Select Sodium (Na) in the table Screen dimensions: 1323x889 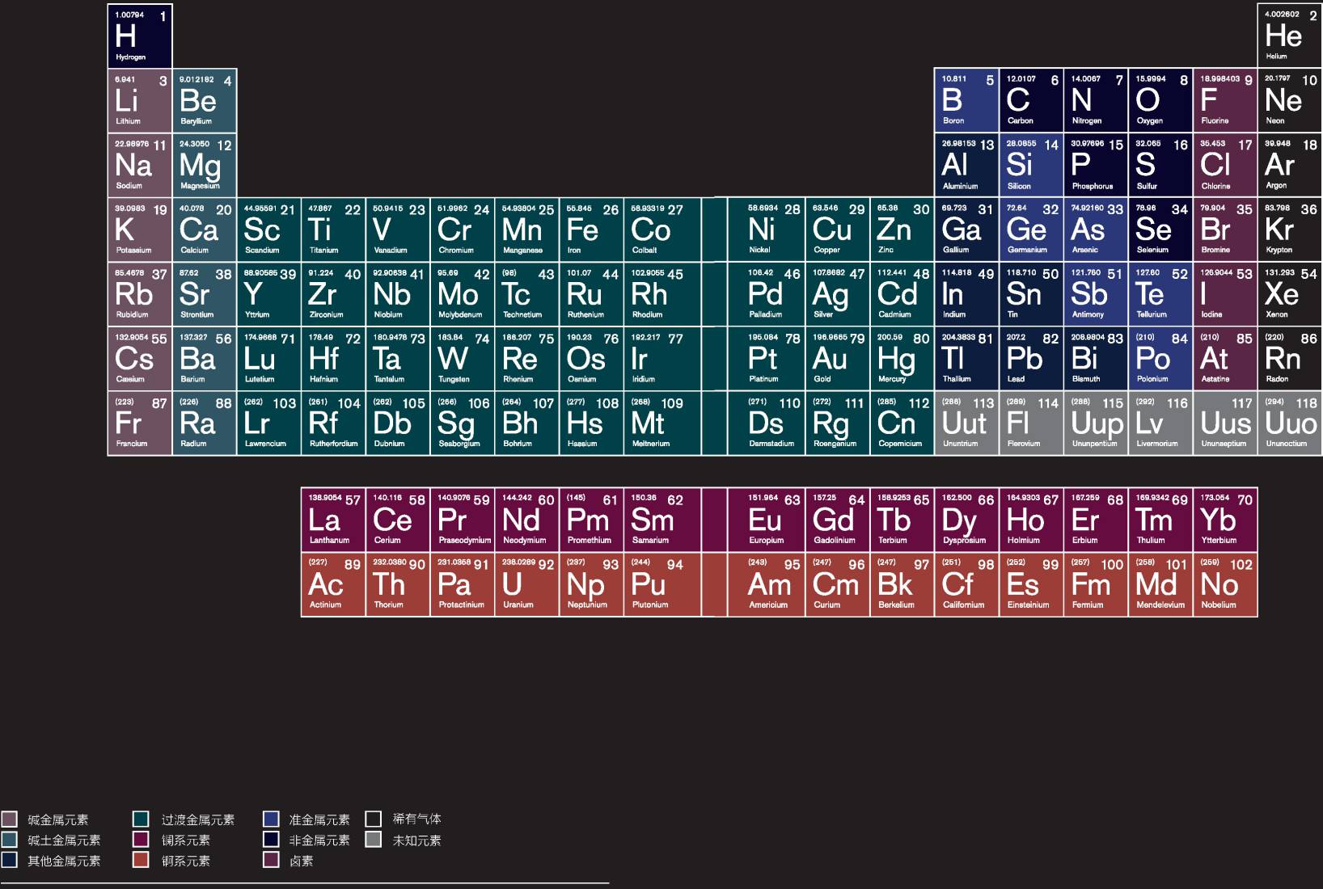tap(140, 165)
